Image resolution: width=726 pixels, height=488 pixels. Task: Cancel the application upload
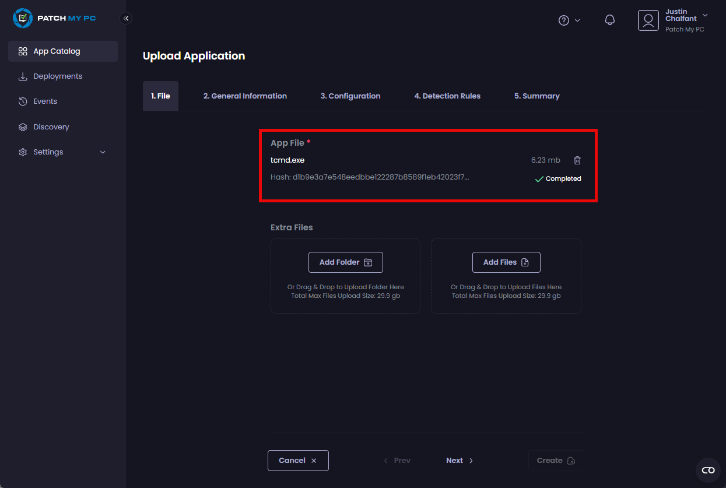coord(298,461)
